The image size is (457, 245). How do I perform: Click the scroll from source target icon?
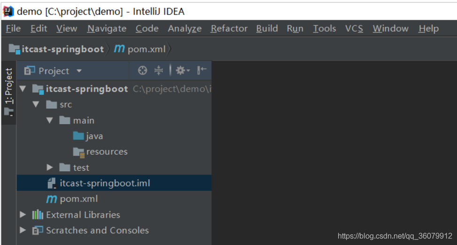[142, 70]
